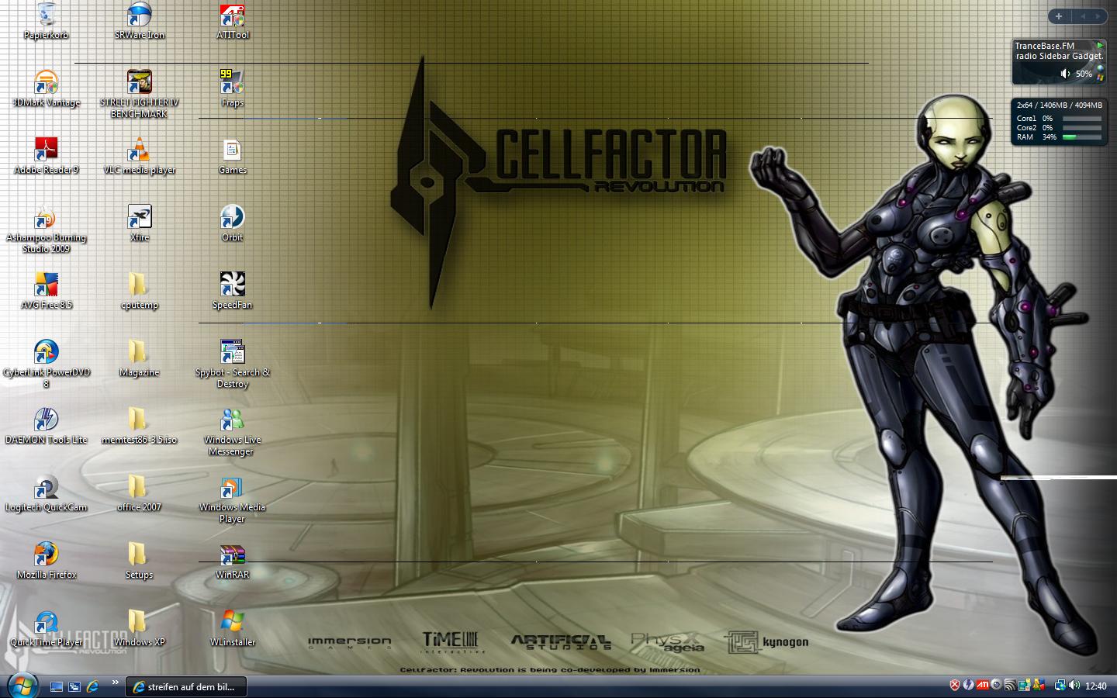Select the Windows XP folder
This screenshot has width=1117, height=698.
tap(140, 628)
